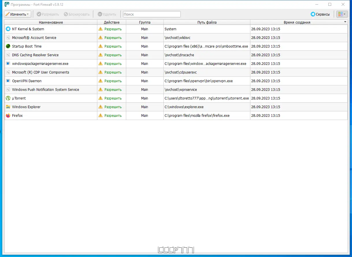Select the Microsoft® Account Service entry
Viewport: 352px width, 257px height.
point(34,37)
